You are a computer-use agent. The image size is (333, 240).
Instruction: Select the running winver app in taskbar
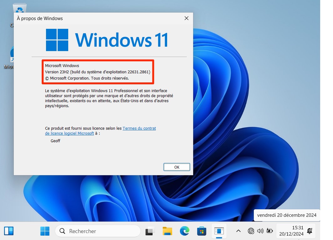pyautogui.click(x=219, y=231)
